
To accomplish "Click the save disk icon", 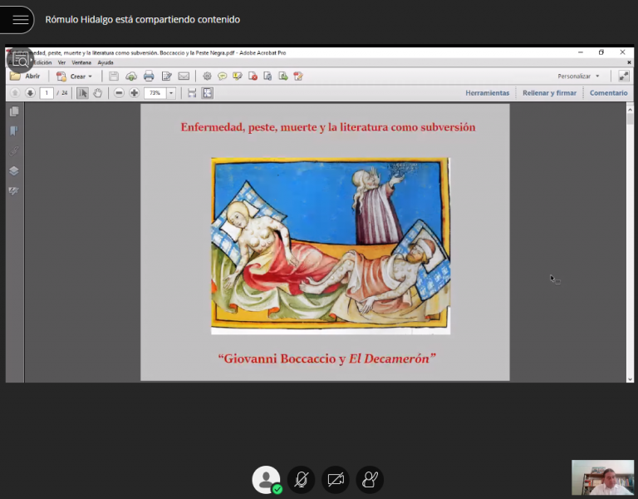I will [x=114, y=77].
